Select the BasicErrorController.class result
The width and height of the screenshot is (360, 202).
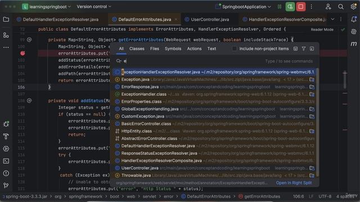pyautogui.click(x=214, y=123)
